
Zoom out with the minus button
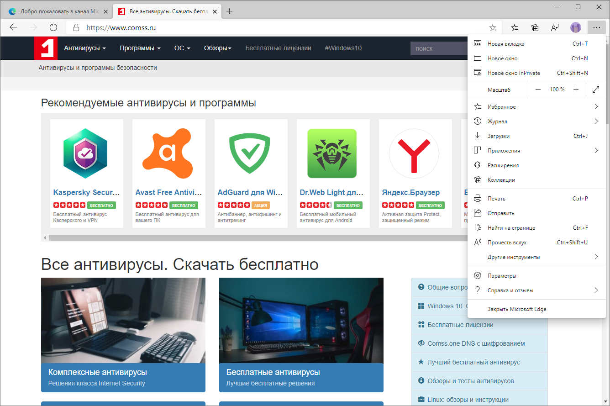point(538,90)
